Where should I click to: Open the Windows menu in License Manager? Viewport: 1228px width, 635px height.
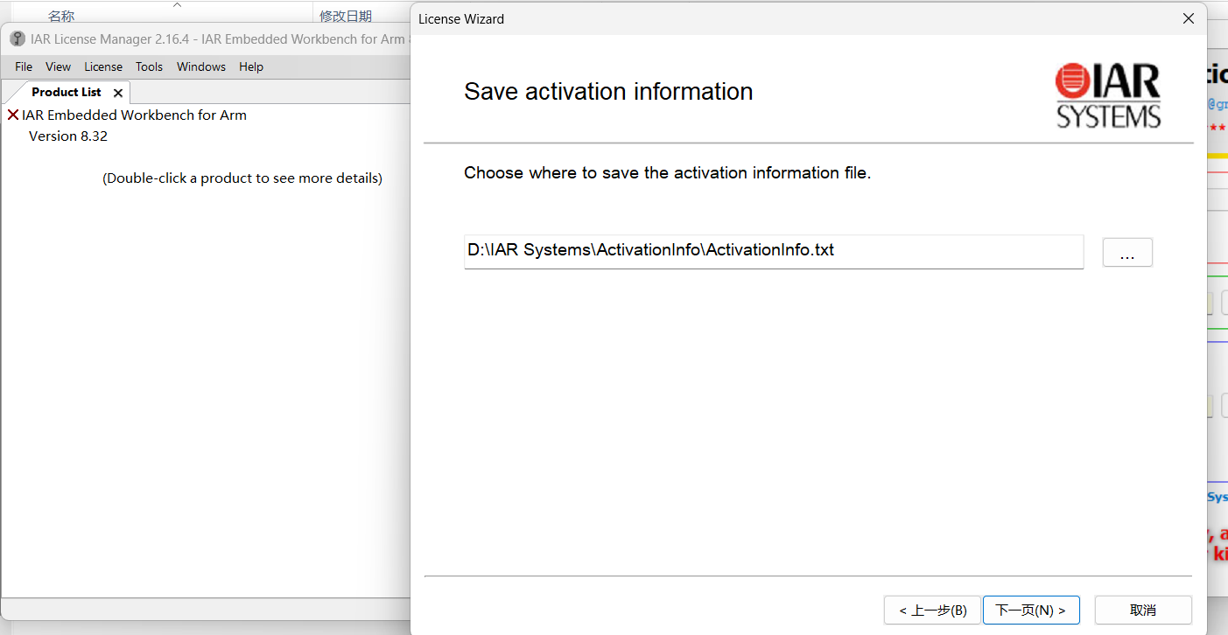point(201,66)
